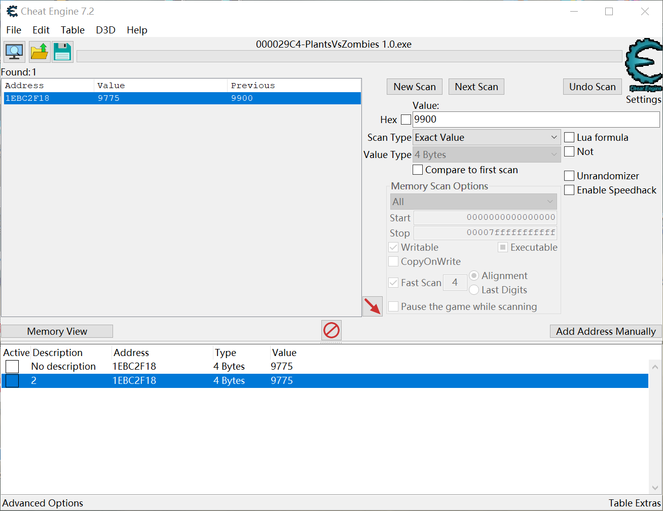Toggle the Hex checkbox
This screenshot has width=663, height=511.
pyautogui.click(x=406, y=120)
